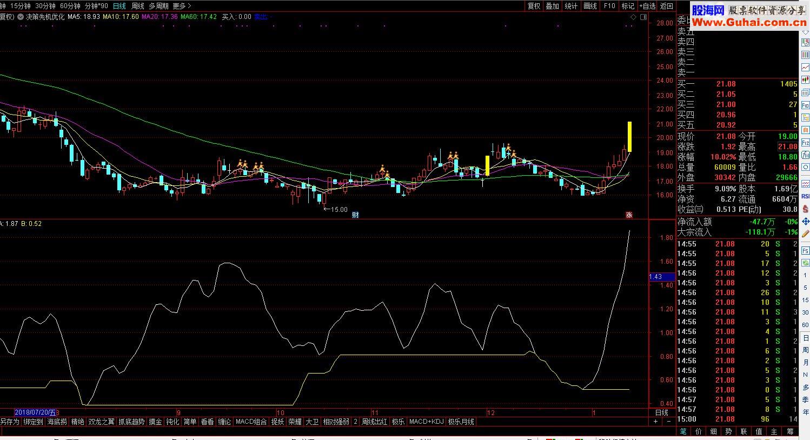
Task: Add stock via +自选 button
Action: point(647,6)
